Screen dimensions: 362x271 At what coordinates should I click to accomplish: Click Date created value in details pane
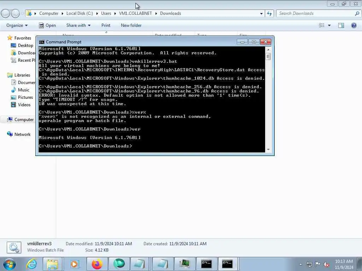click(188, 243)
